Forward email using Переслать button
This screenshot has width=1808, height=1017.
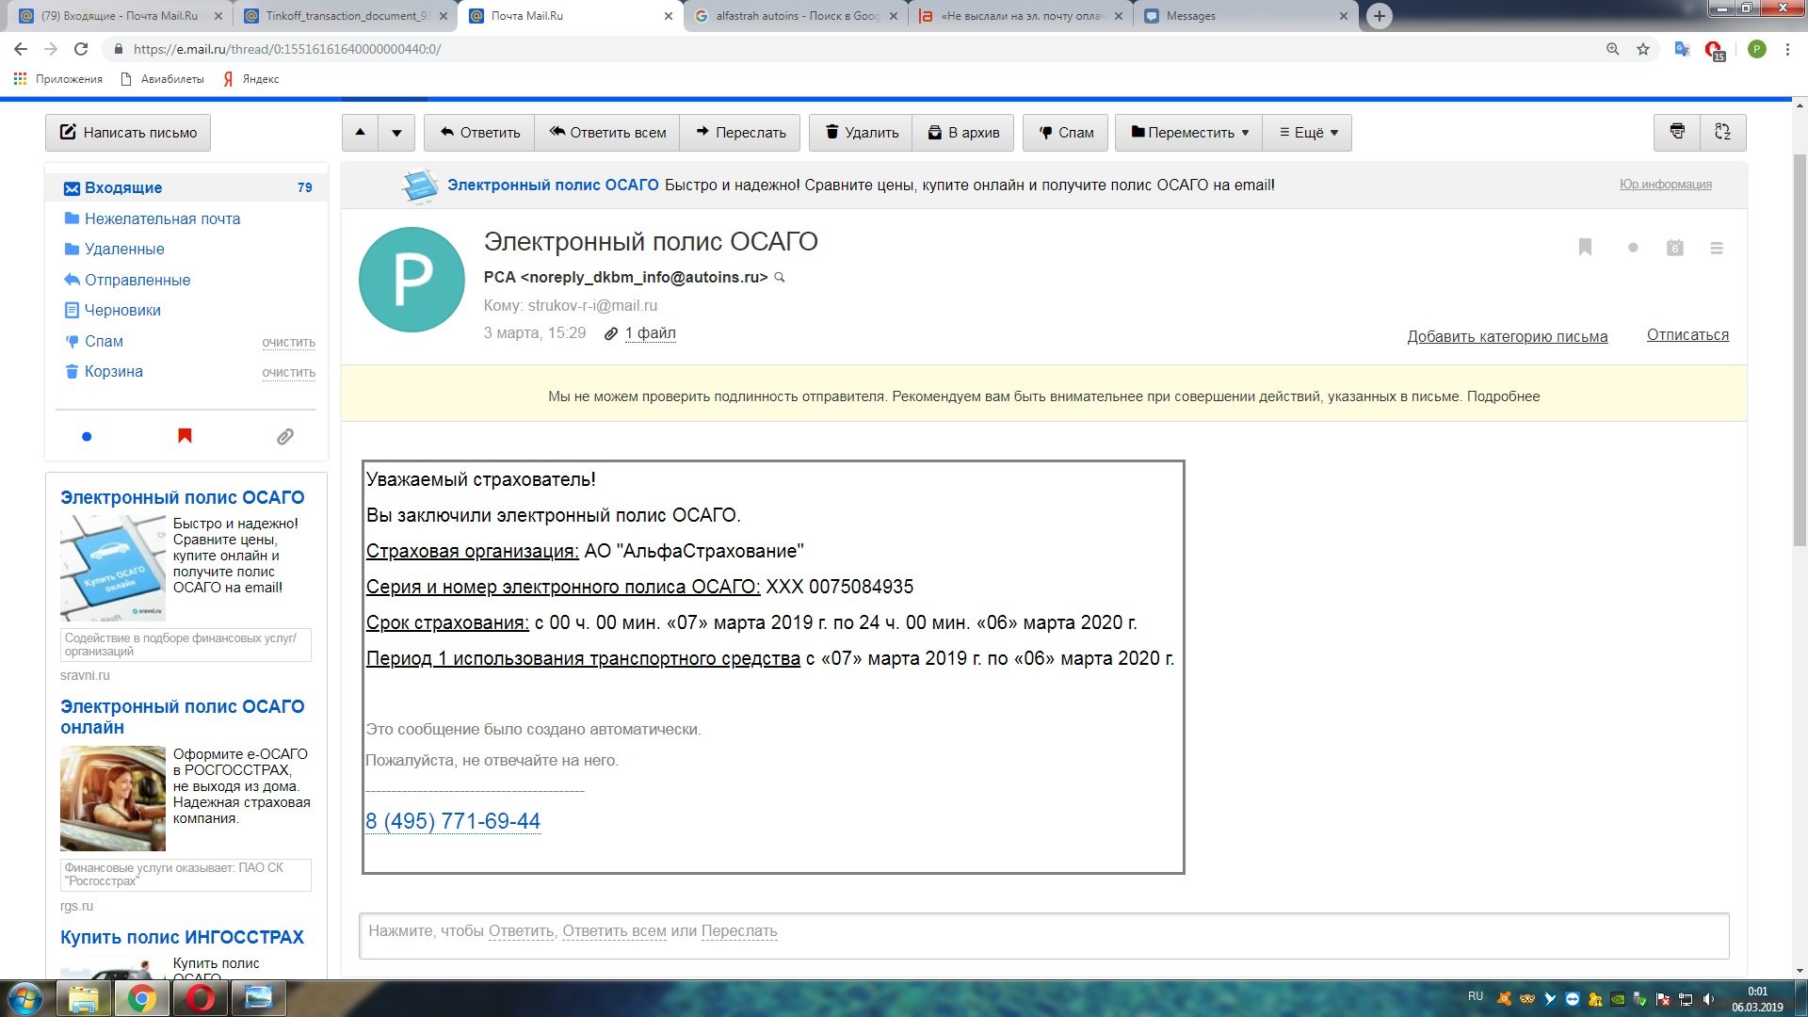click(740, 133)
